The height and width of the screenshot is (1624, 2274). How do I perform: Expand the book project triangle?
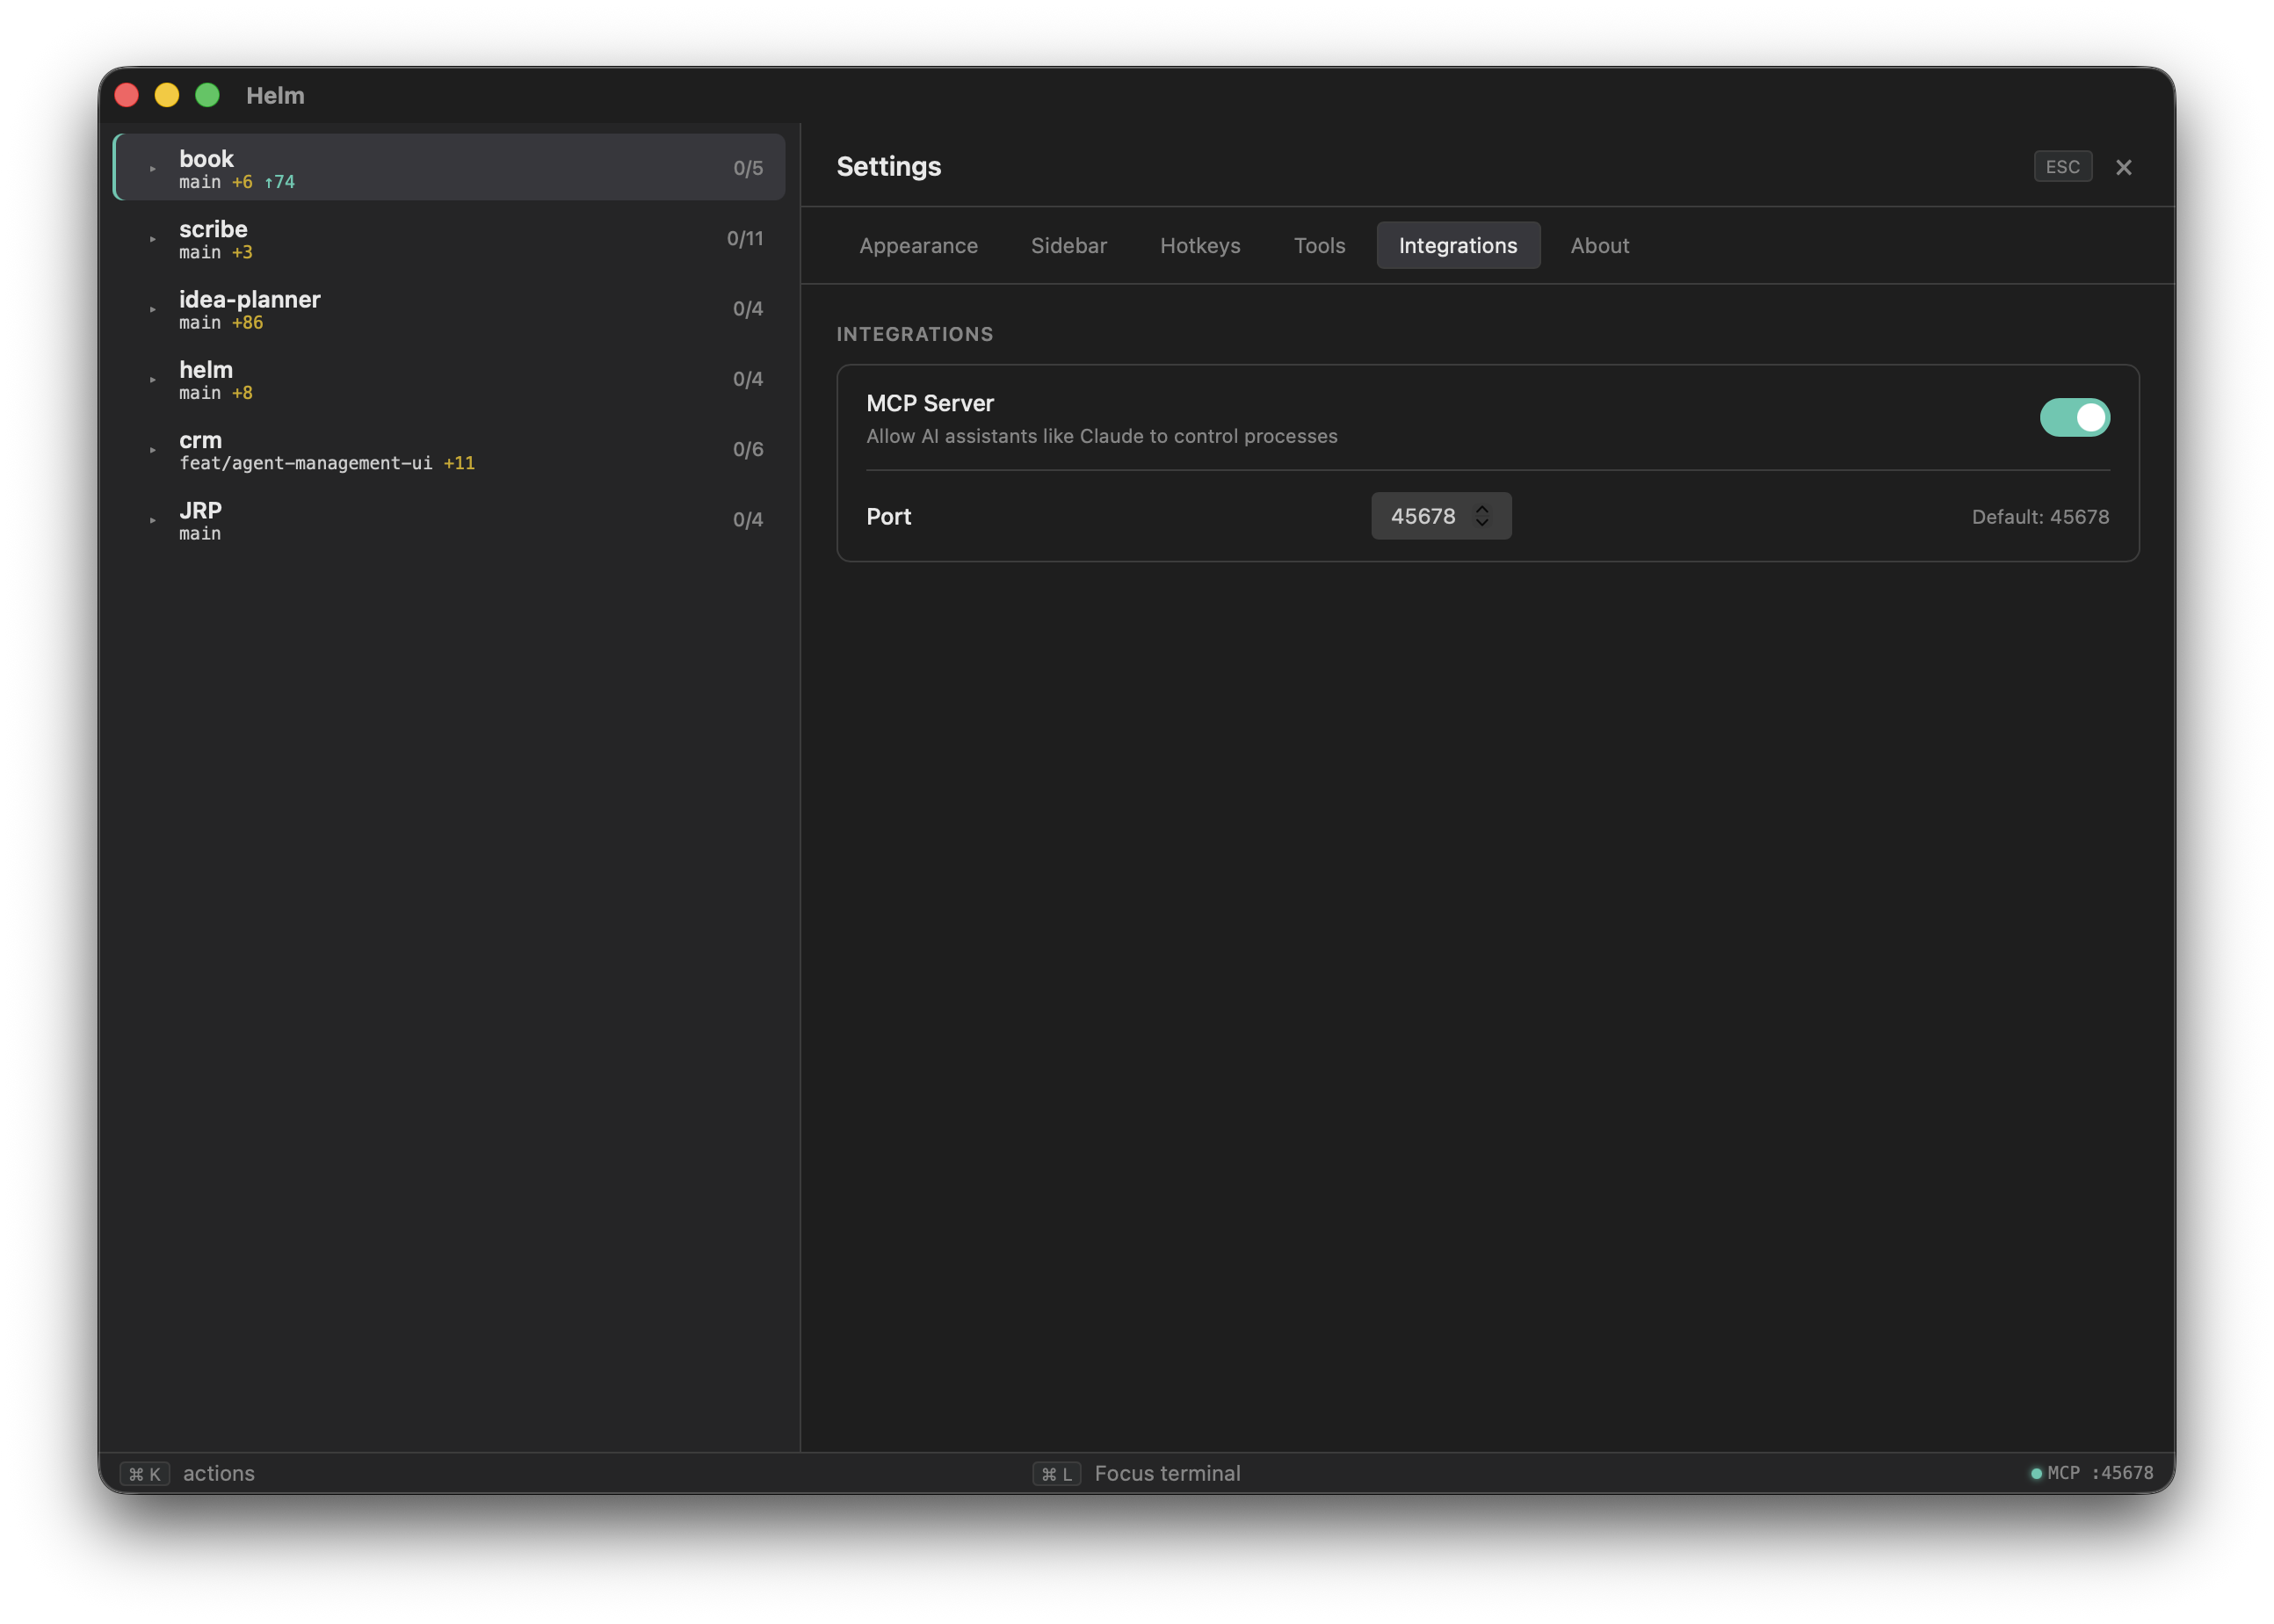click(x=153, y=169)
